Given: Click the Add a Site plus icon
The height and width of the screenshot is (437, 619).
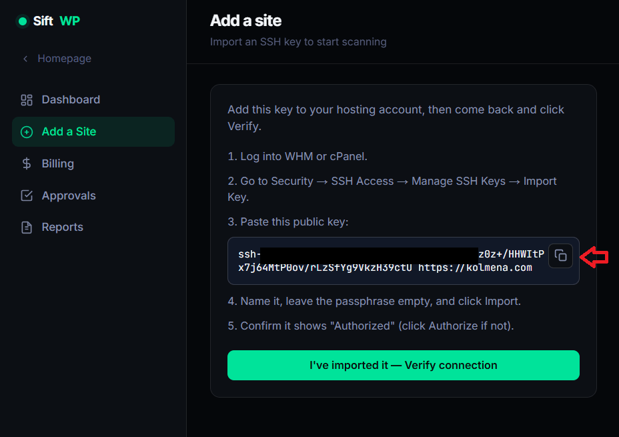Looking at the screenshot, I should click(x=27, y=132).
